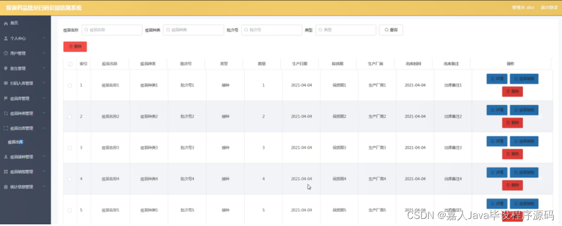Click the 疫苗种类2 cell
The image size is (562, 226).
[x=149, y=117]
